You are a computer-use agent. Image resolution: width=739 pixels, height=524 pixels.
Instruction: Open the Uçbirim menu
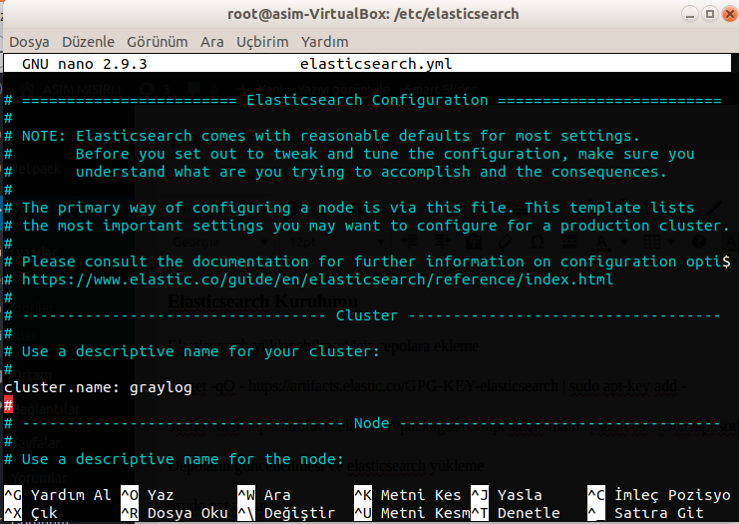pyautogui.click(x=262, y=42)
